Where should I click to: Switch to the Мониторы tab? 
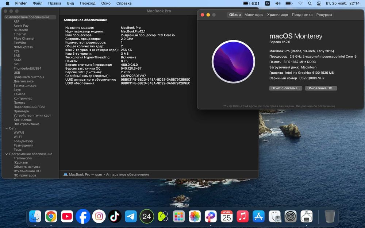pyautogui.click(x=254, y=15)
